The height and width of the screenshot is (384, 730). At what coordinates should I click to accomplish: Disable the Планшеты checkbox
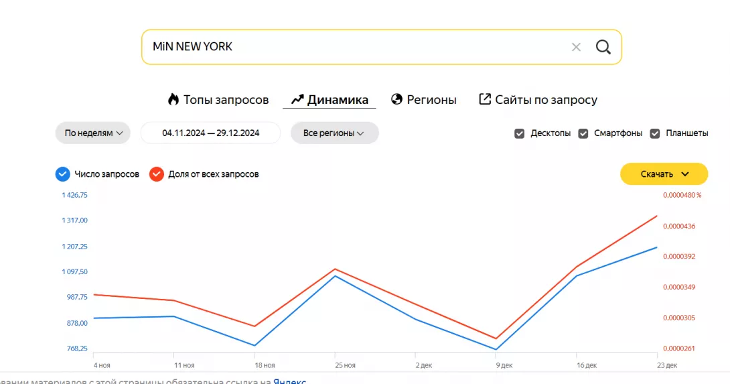point(654,133)
